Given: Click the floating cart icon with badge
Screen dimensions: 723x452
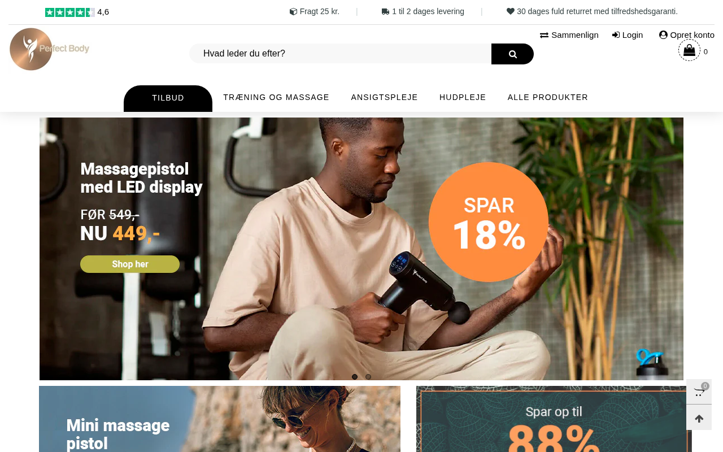Looking at the screenshot, I should pos(699,392).
